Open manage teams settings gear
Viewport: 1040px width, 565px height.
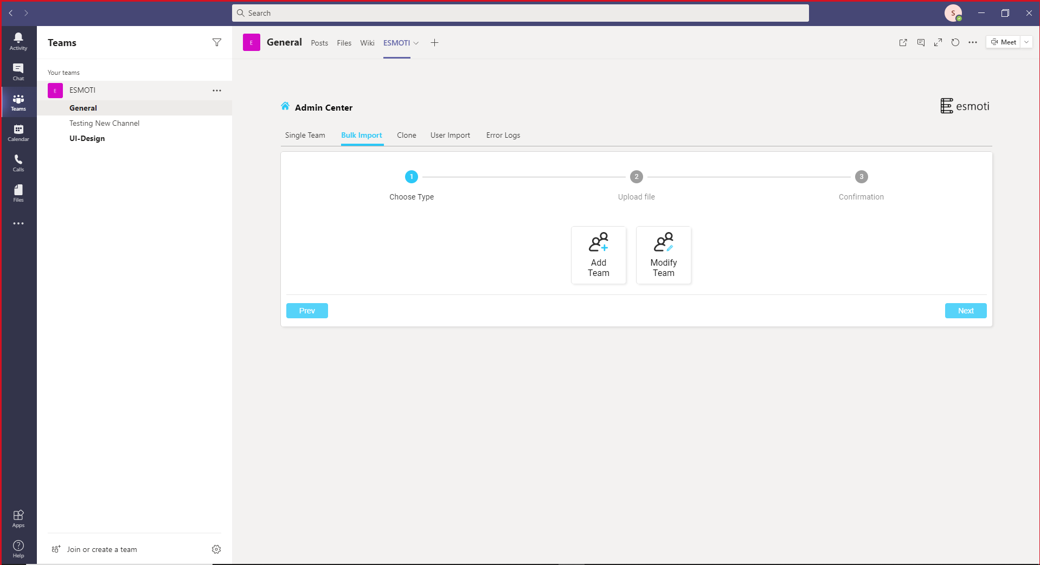[x=216, y=549]
